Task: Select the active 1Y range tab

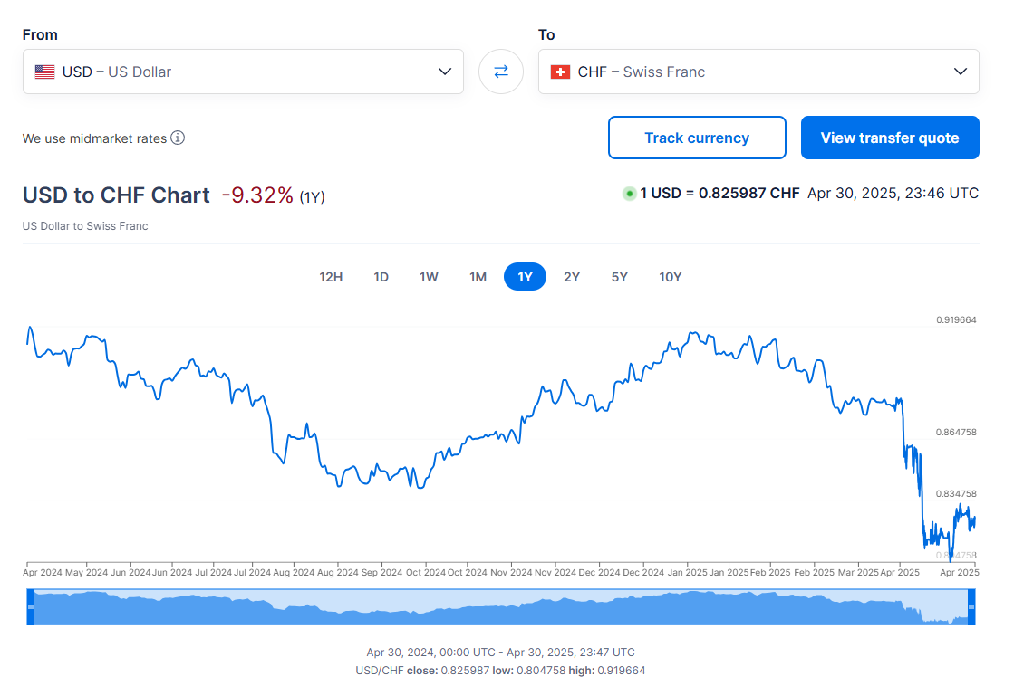Action: tap(525, 277)
